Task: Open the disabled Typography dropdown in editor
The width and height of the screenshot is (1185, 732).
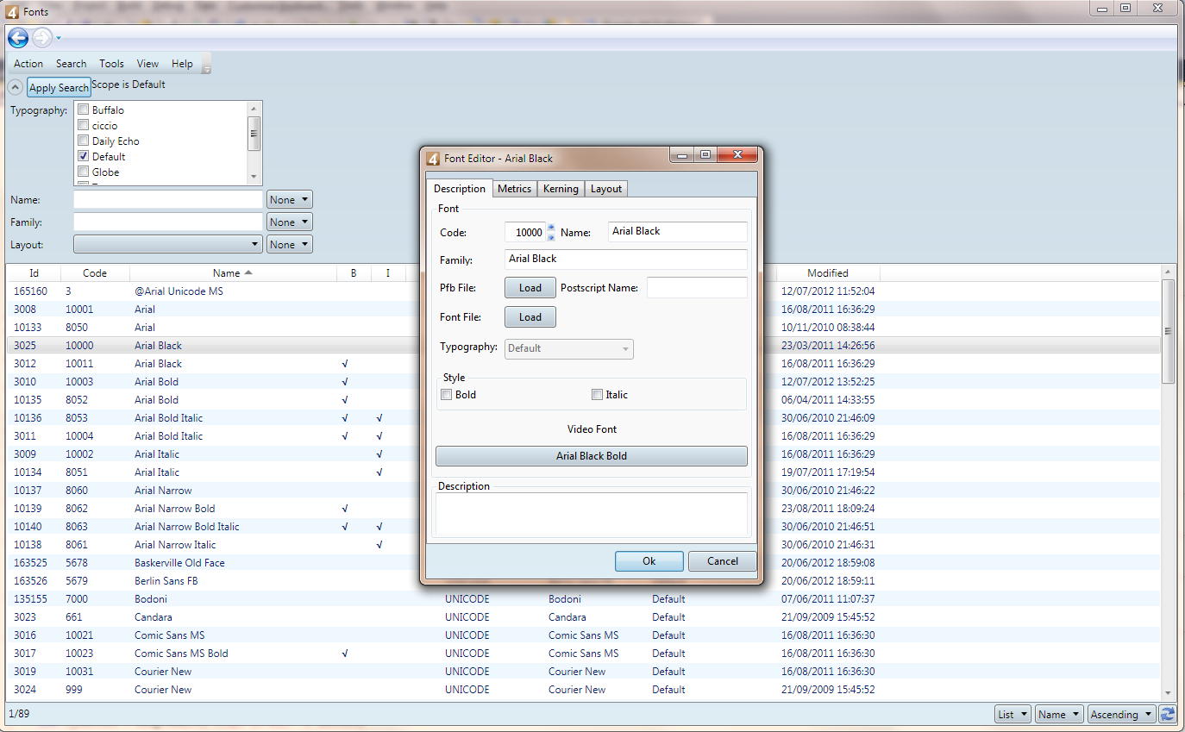Action: coord(569,348)
